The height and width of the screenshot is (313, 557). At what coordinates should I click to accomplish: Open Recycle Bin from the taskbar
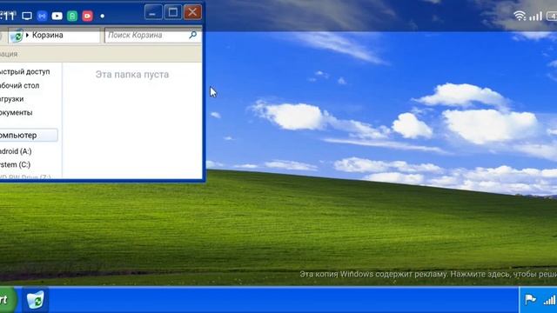point(35,300)
